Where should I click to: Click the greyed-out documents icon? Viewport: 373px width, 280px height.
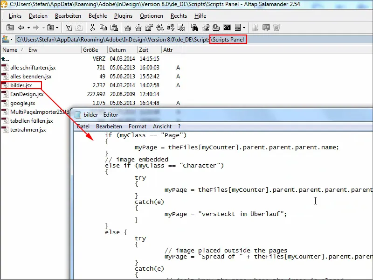coord(255,28)
